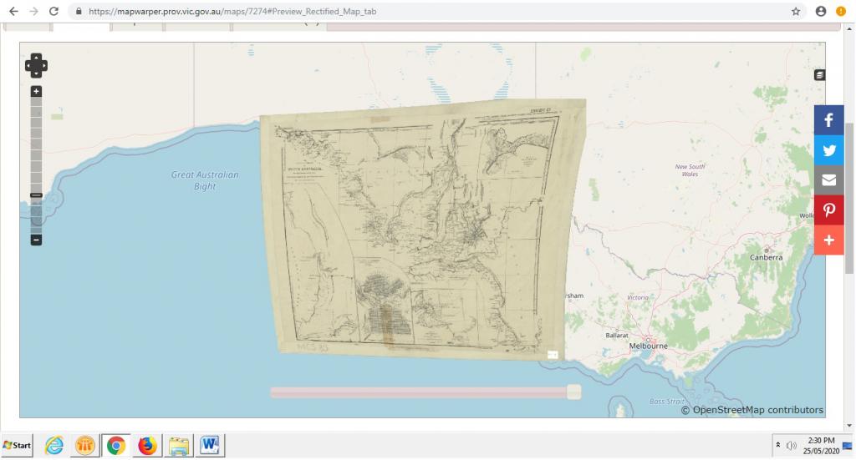Click the rectified South Australia map overlay
The width and height of the screenshot is (856, 460).
pos(420,229)
